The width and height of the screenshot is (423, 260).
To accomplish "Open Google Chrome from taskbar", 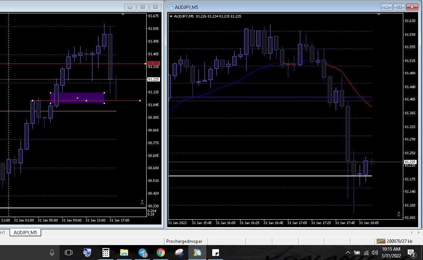I will click(161, 253).
